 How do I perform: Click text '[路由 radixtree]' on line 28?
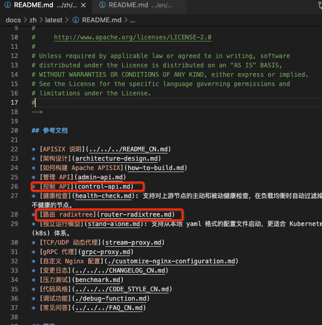(x=68, y=215)
